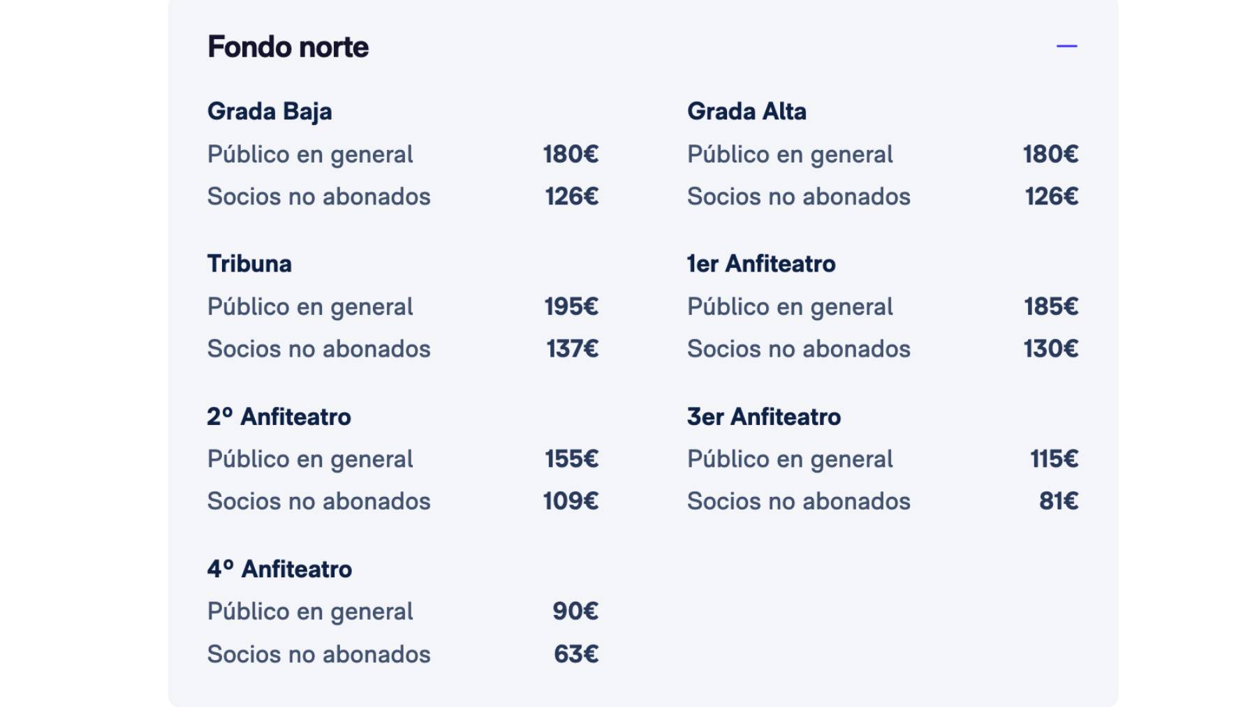This screenshot has height=707, width=1257.
Task: Click the 3er Anfiteatro heading
Action: click(763, 416)
